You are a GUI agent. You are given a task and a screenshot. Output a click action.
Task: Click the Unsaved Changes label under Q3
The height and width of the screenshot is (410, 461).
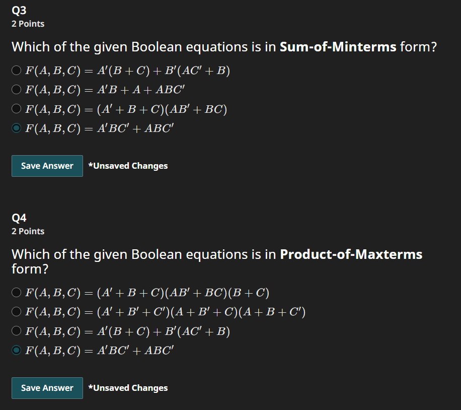click(128, 166)
